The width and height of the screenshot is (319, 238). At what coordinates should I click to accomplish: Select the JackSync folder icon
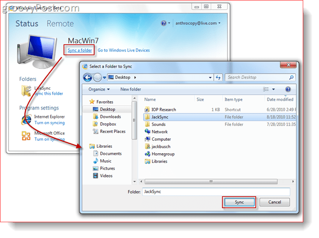[147, 117]
